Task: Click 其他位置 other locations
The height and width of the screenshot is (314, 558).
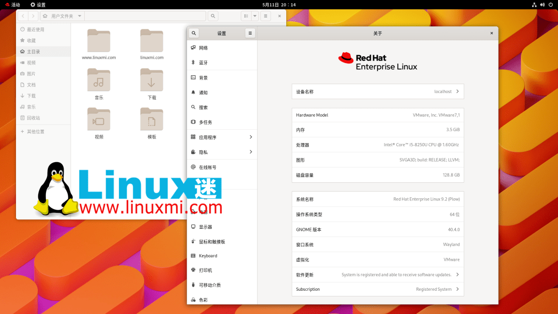Action: [x=43, y=132]
